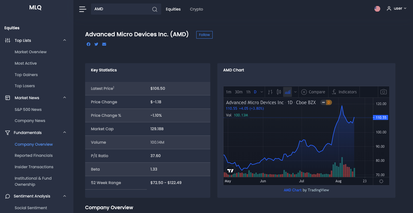Click the MLQ logo
Viewport: 413px width, 213px height.
click(35, 8)
